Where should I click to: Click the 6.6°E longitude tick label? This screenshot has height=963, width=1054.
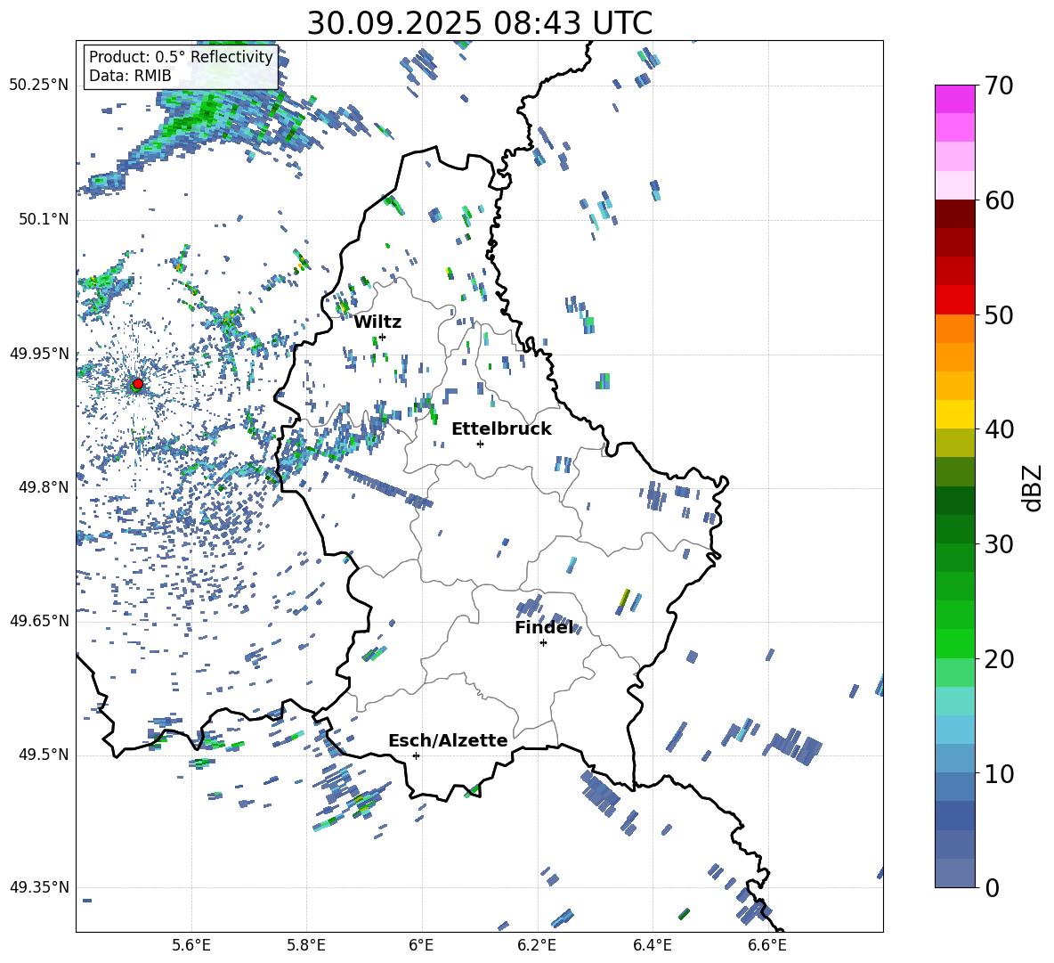[767, 944]
